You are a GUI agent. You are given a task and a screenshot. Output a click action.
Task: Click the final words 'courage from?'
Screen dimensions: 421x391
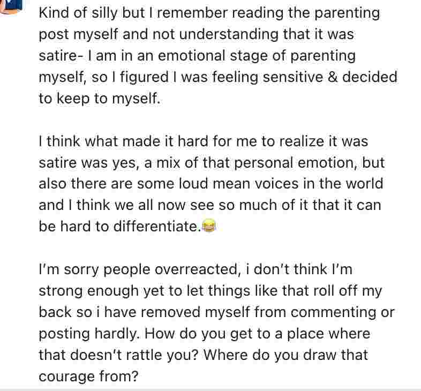88,377
